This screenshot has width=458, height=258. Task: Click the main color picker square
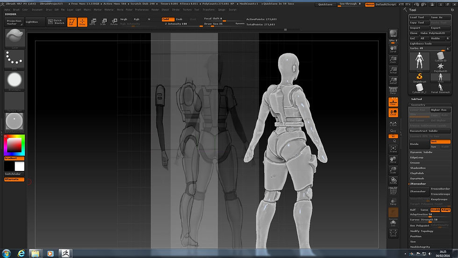[x=14, y=146]
